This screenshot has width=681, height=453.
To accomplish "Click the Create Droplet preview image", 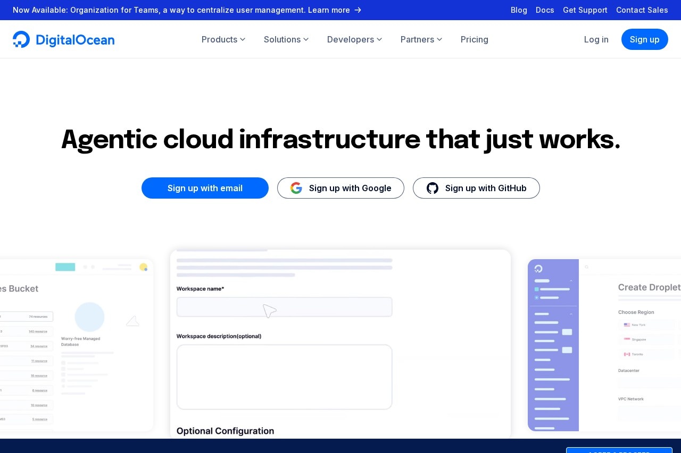I will [604, 345].
